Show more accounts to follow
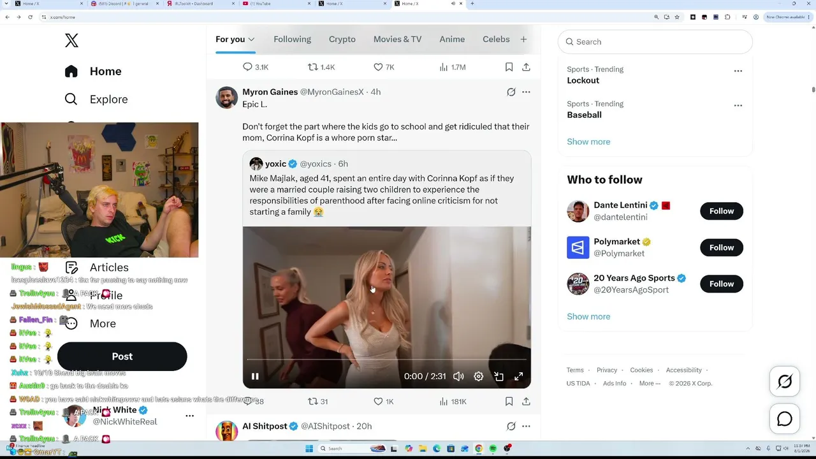 [588, 316]
